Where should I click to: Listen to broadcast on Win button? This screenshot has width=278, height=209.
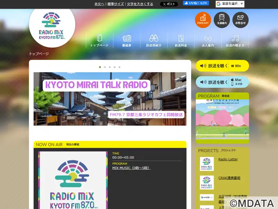click(x=222, y=66)
